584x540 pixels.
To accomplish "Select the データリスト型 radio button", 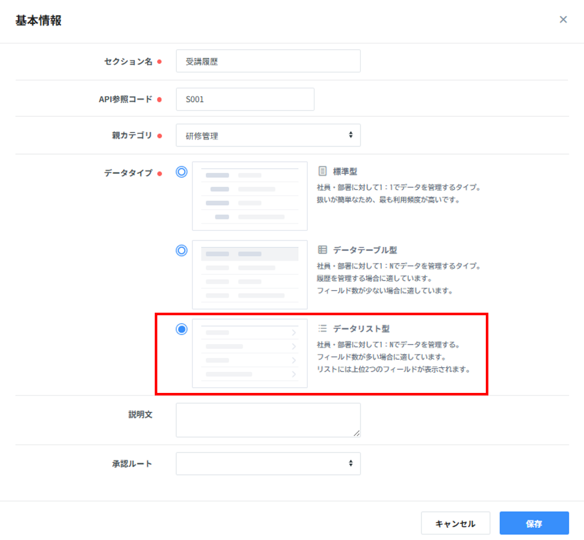I will pyautogui.click(x=181, y=329).
